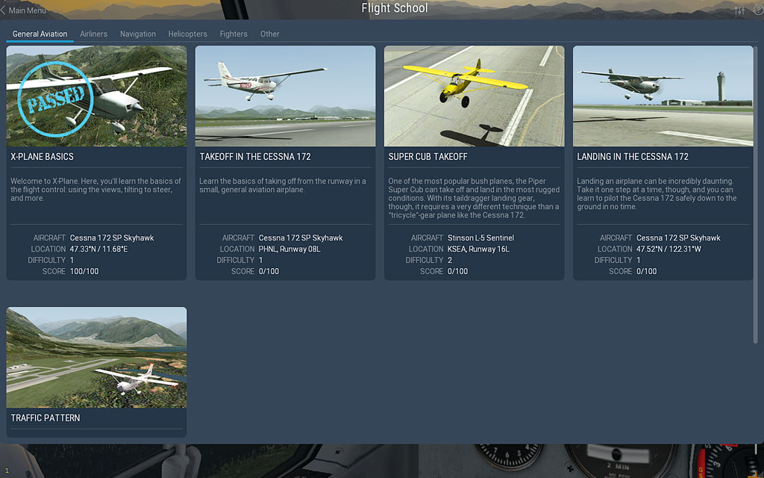This screenshot has height=478, width=764.
Task: Click the X-PLANE BASICS lesson title
Action: point(43,157)
